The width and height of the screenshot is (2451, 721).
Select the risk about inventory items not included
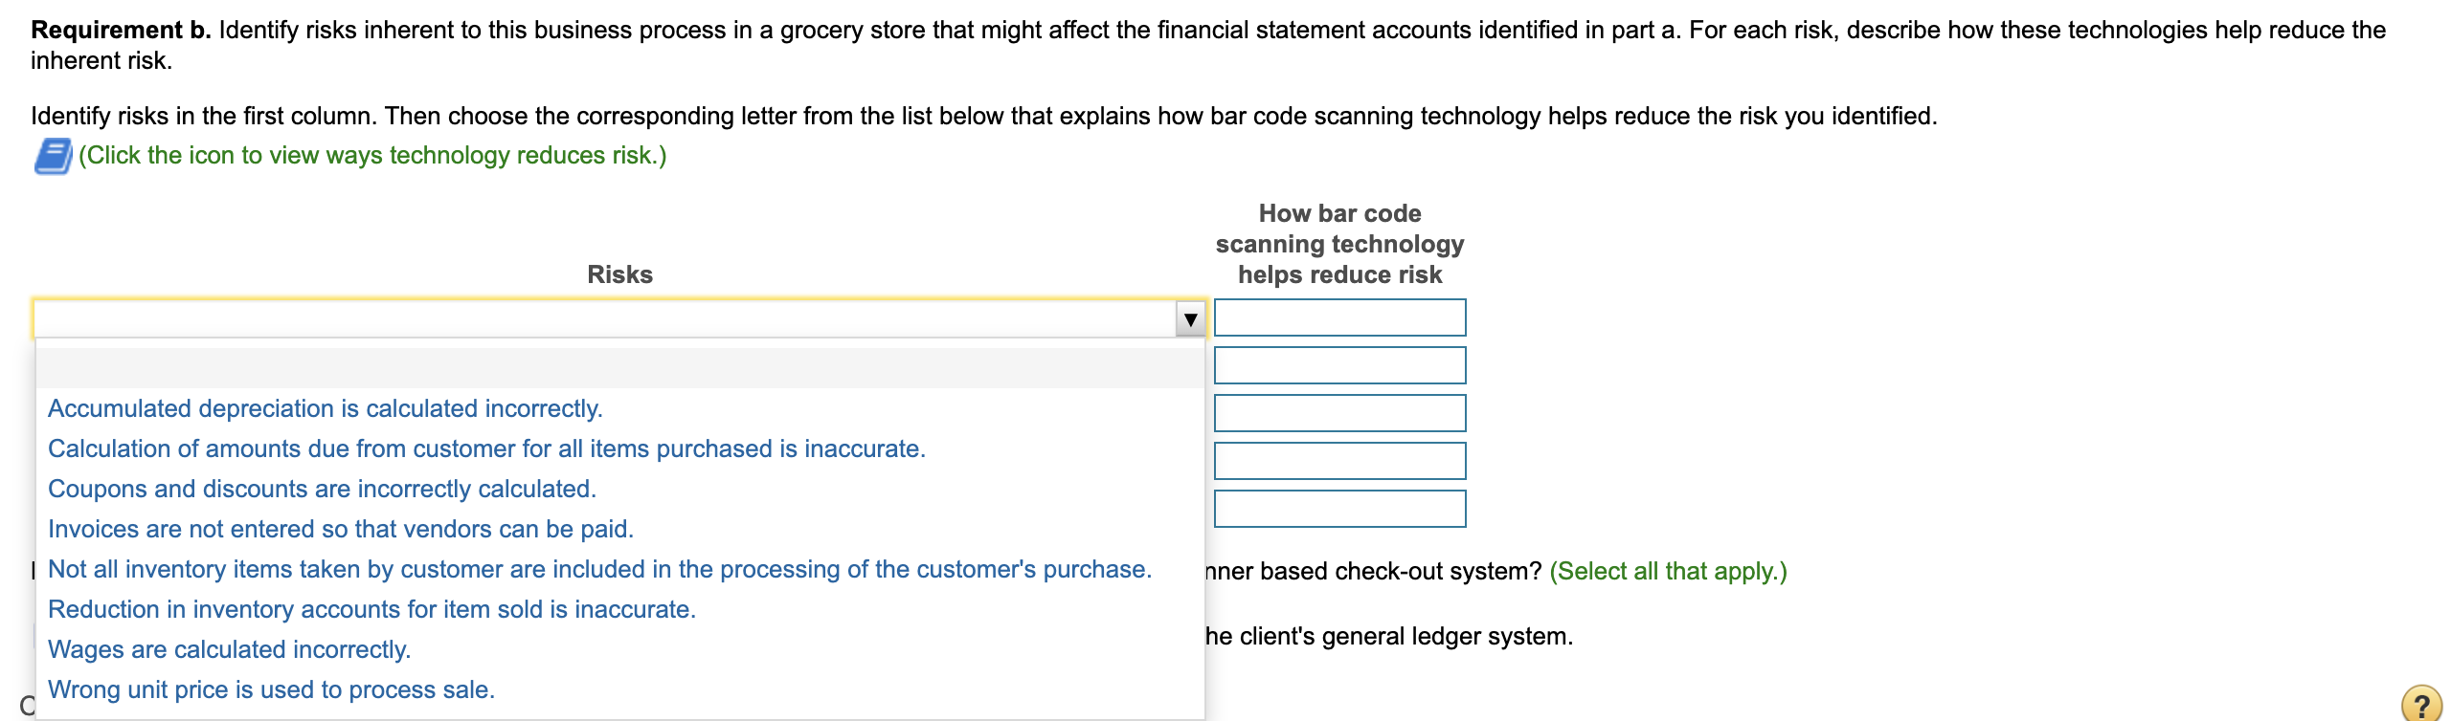coord(600,568)
